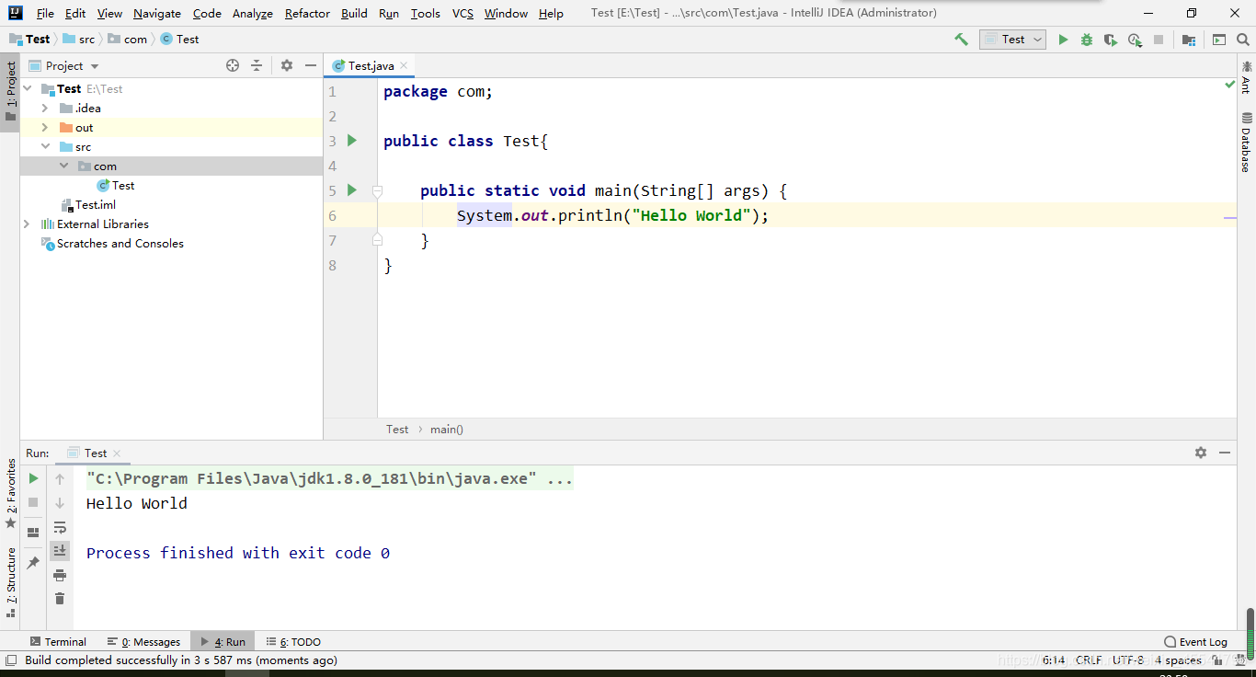Open the Run panel settings gear
Screen dimensions: 1256x677
[x=1201, y=453]
